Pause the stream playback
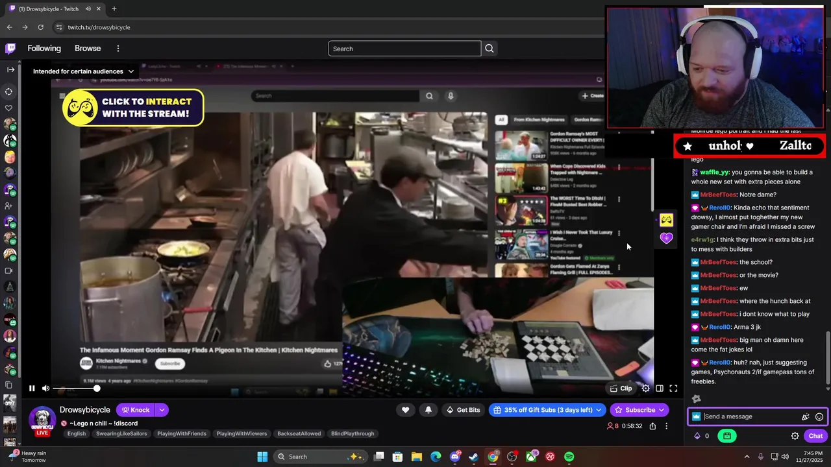This screenshot has width=831, height=467. tap(32, 389)
